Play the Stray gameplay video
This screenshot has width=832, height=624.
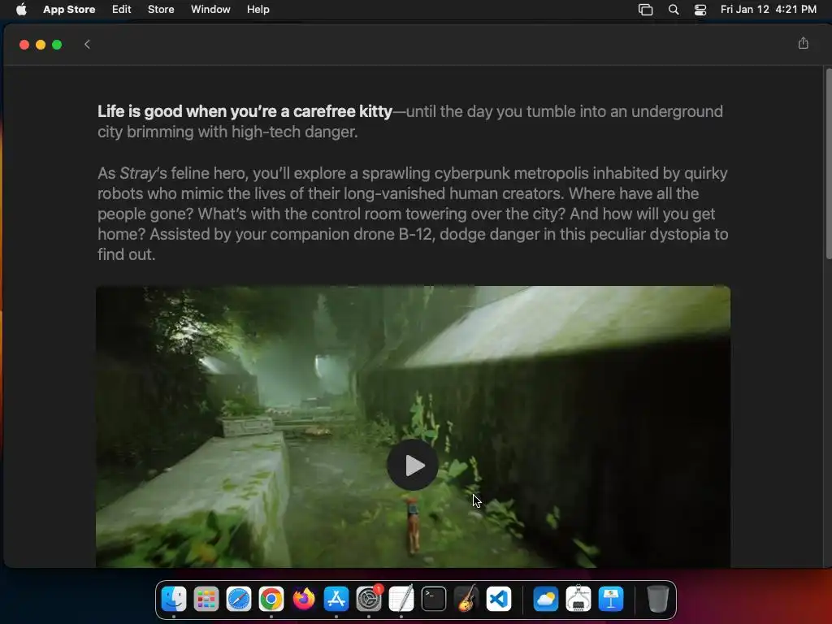(412, 465)
